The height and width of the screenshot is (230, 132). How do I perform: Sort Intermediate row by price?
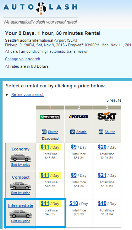(21, 221)
